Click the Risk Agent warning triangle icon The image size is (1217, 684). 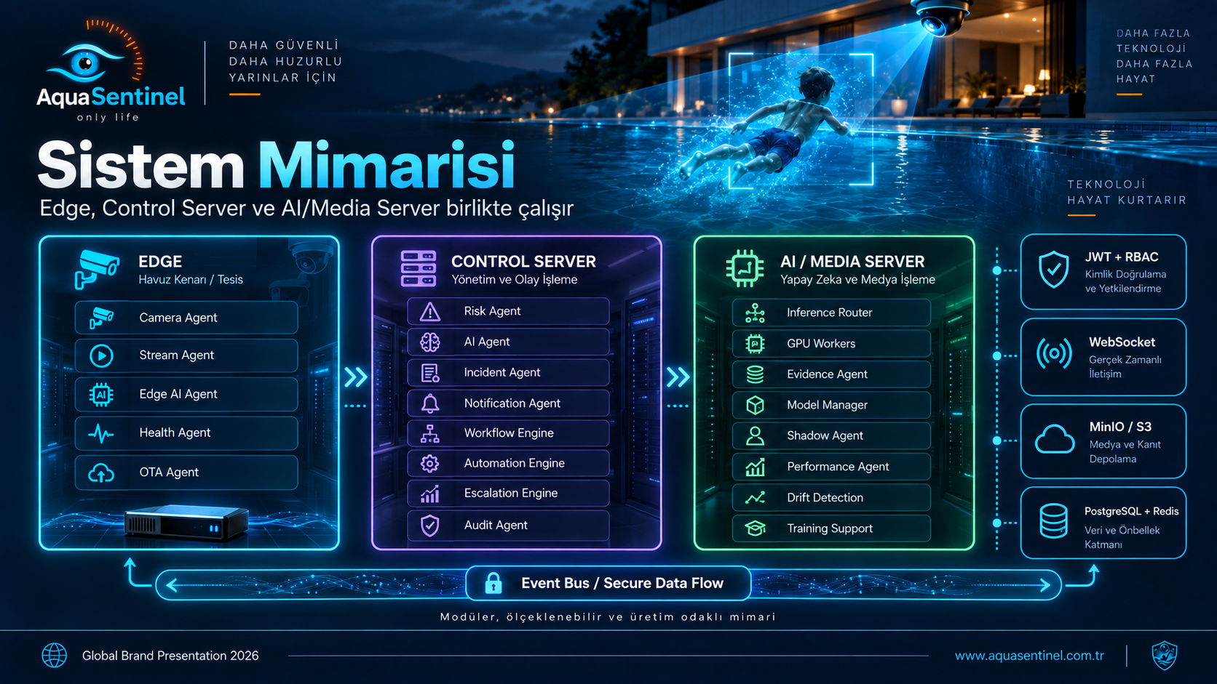click(430, 312)
